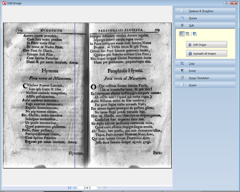Go to the first page
This screenshot has height=192, width=240.
[70, 188]
